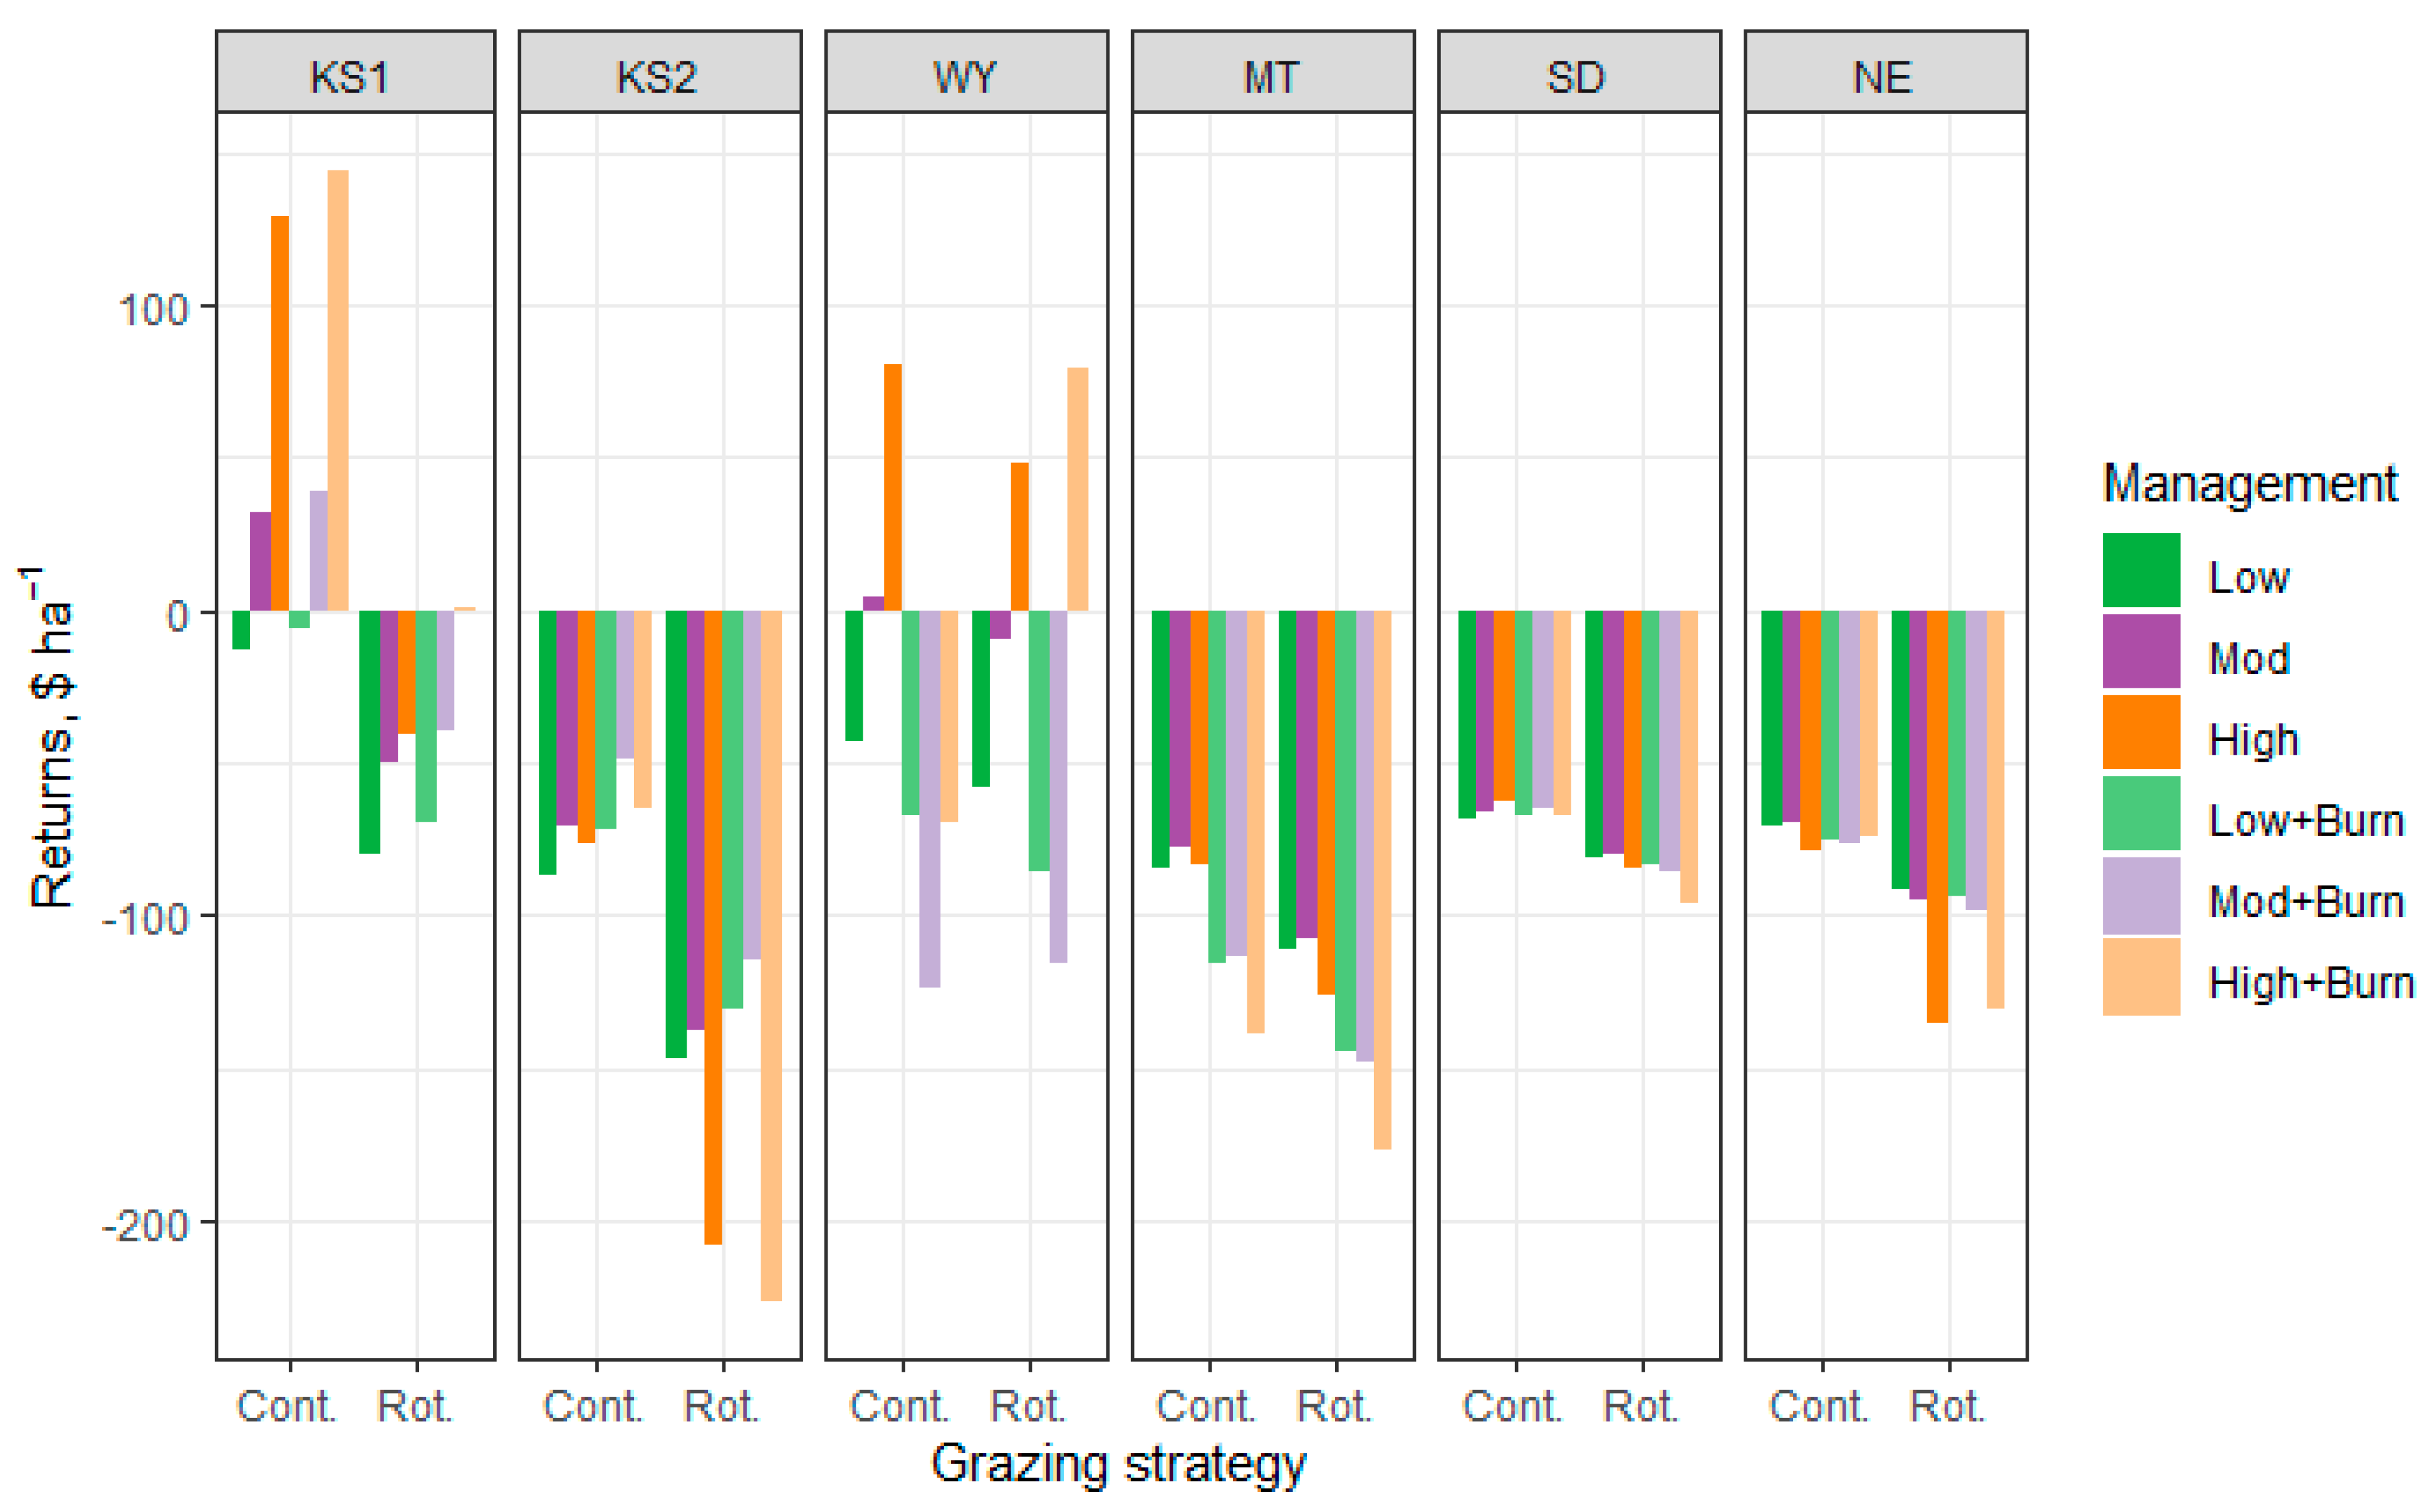Click the tallest High+Burn bar in KS1
Screen dimensions: 2434x1512
pos(338,390)
